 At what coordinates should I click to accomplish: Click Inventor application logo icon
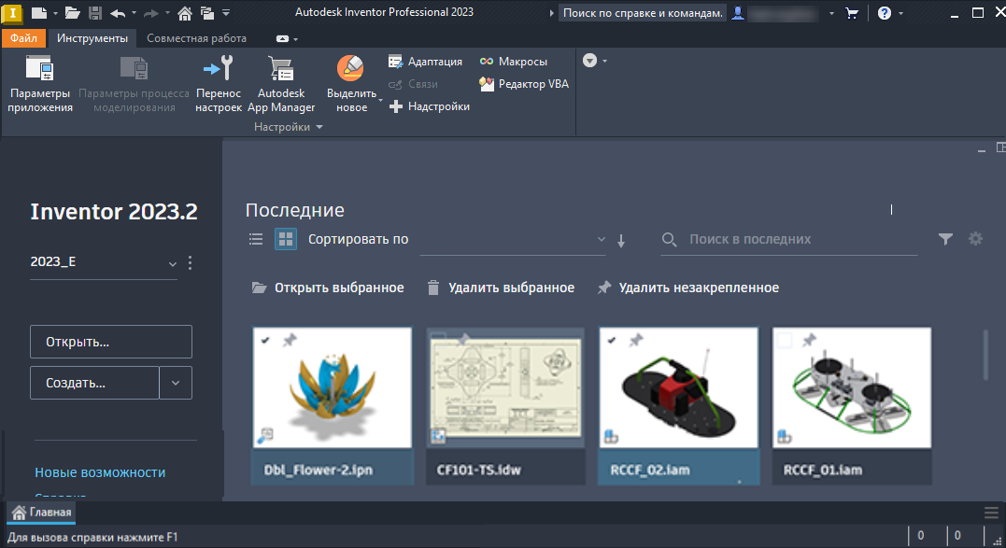(x=12, y=13)
